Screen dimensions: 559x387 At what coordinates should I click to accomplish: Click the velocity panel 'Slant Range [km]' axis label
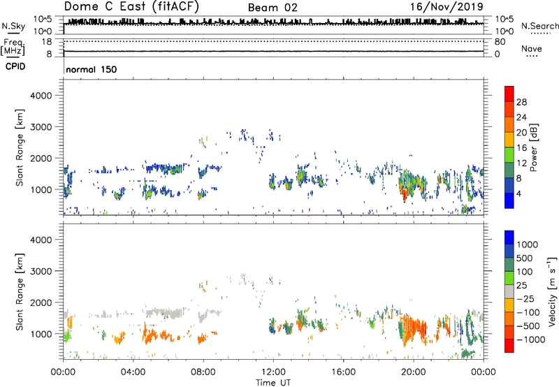[20, 291]
